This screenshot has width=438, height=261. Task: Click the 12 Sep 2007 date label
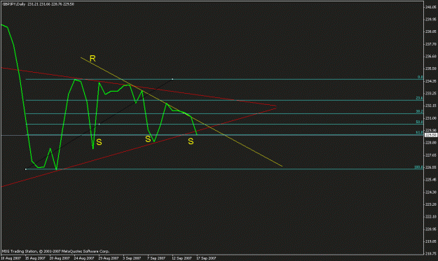click(x=182, y=258)
